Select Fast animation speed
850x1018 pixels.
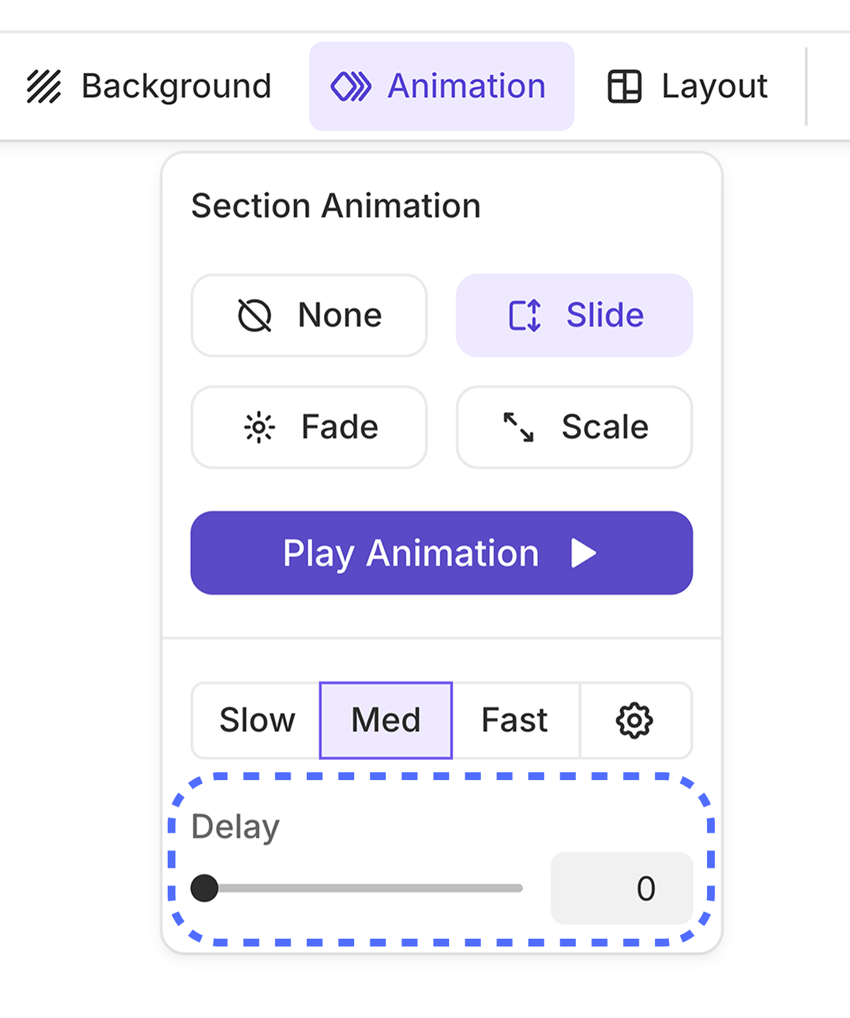(x=515, y=720)
